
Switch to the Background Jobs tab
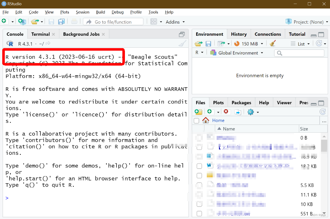pyautogui.click(x=81, y=34)
